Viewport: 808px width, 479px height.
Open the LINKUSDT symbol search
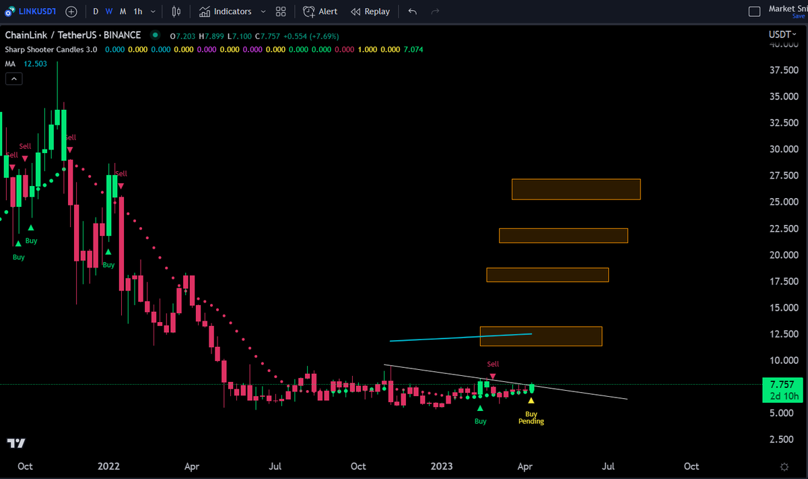31,11
